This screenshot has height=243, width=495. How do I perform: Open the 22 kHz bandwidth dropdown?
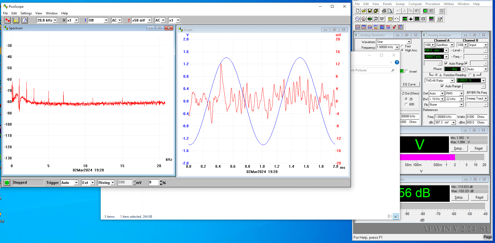(x=461, y=99)
